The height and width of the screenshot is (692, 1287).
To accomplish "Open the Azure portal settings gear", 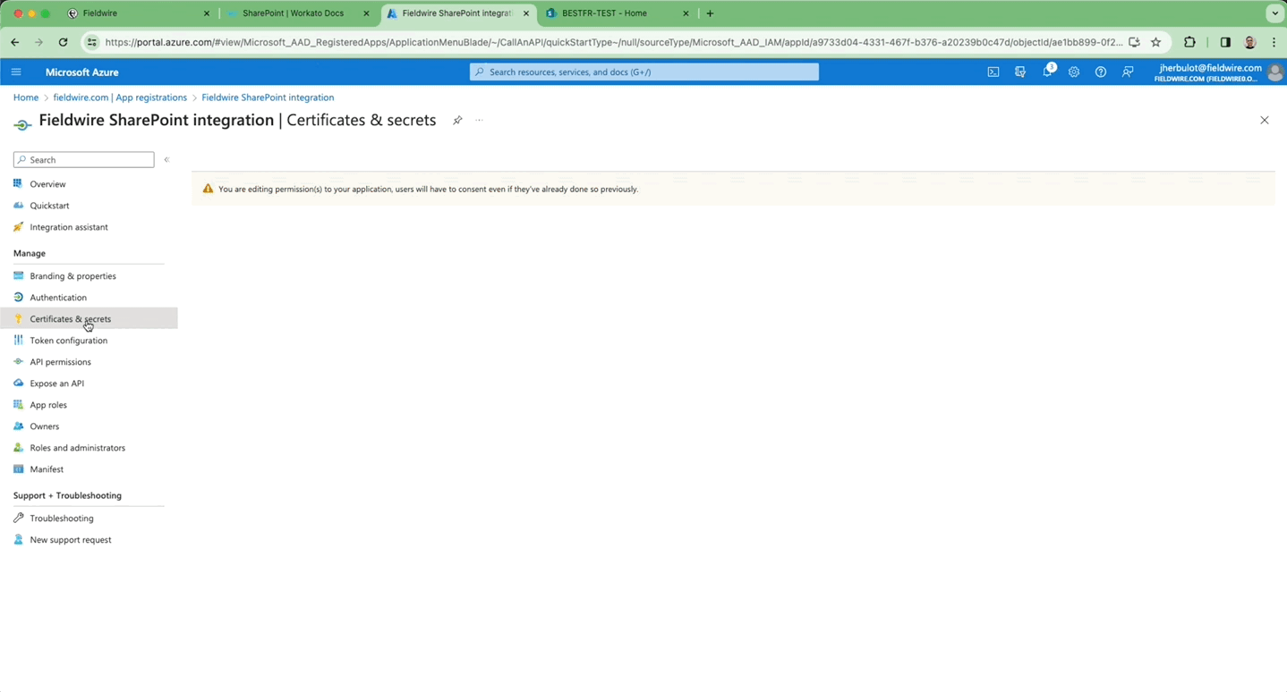I will coord(1073,72).
